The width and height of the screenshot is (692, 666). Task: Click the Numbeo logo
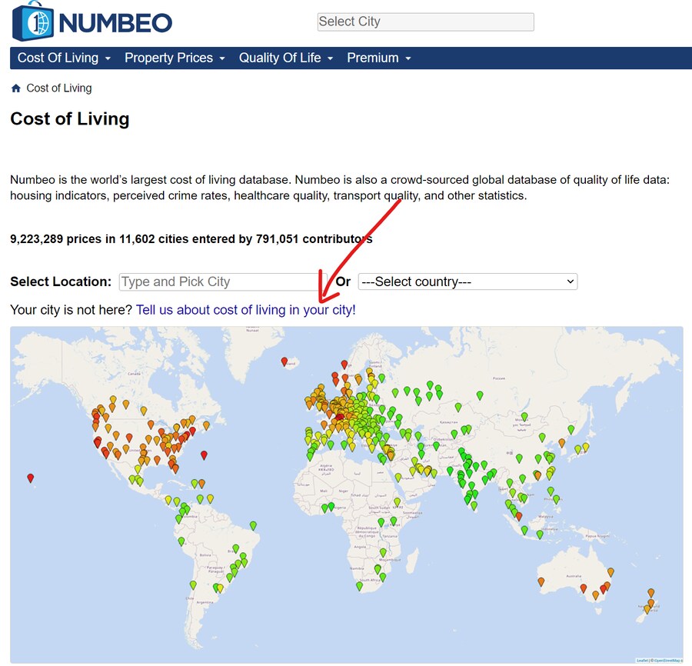tap(92, 22)
